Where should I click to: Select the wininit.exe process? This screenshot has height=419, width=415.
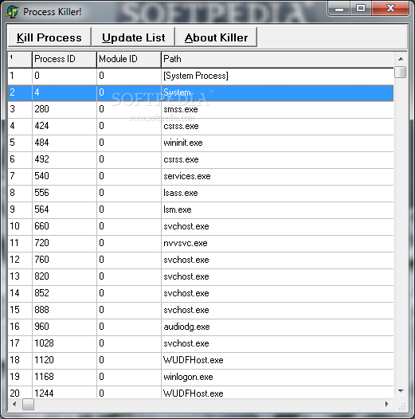point(201,143)
